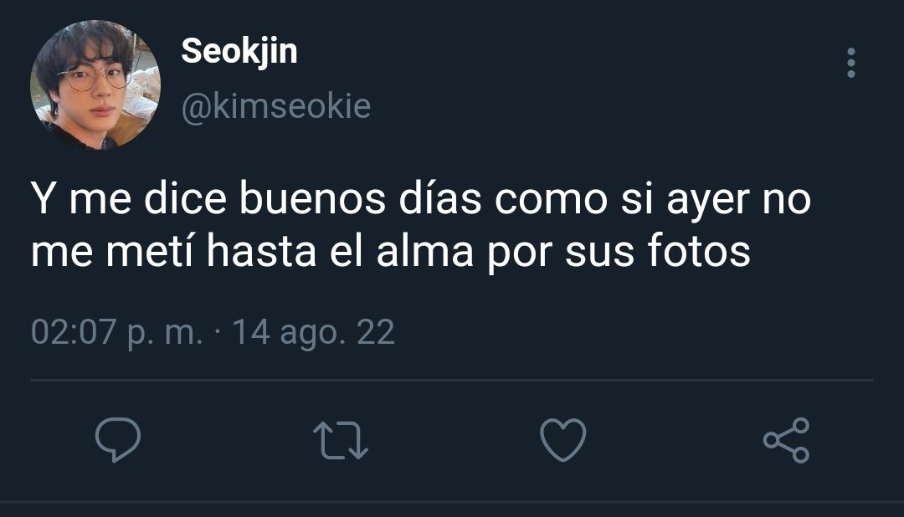This screenshot has width=904, height=517.
Task: Select the word "días" in the tweet
Action: pos(440,198)
